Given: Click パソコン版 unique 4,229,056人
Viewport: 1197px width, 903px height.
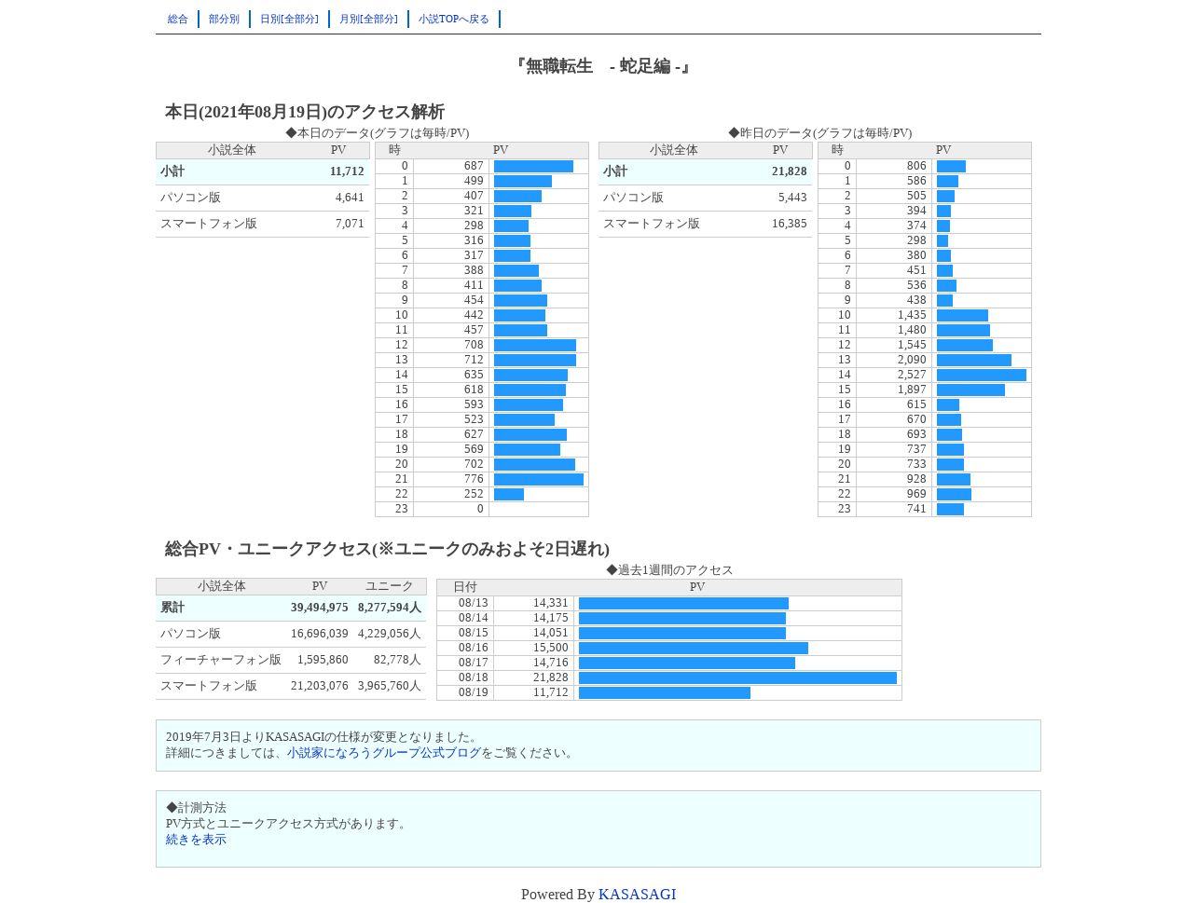Looking at the screenshot, I should pyautogui.click(x=390, y=634).
